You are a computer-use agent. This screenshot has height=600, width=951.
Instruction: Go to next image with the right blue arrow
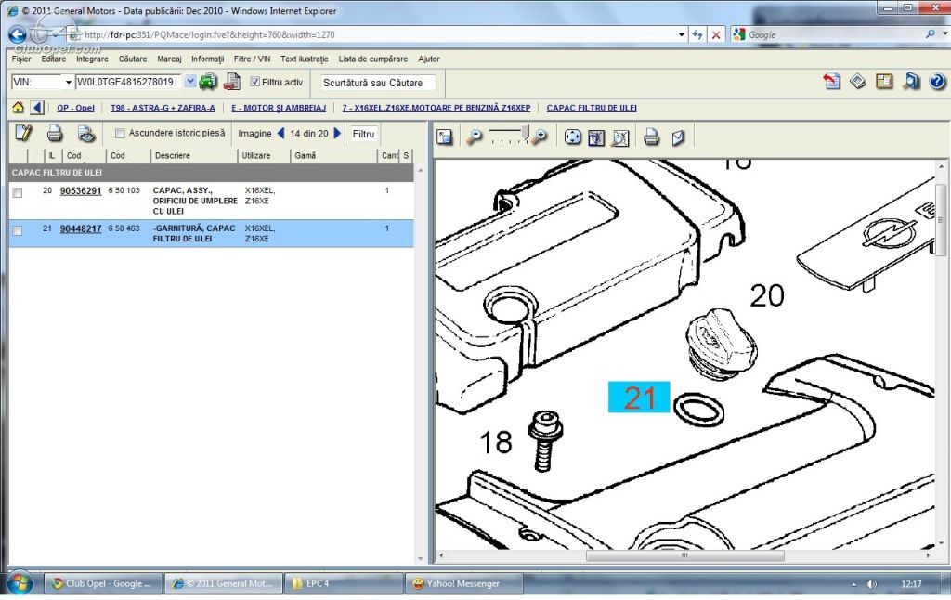coord(338,133)
